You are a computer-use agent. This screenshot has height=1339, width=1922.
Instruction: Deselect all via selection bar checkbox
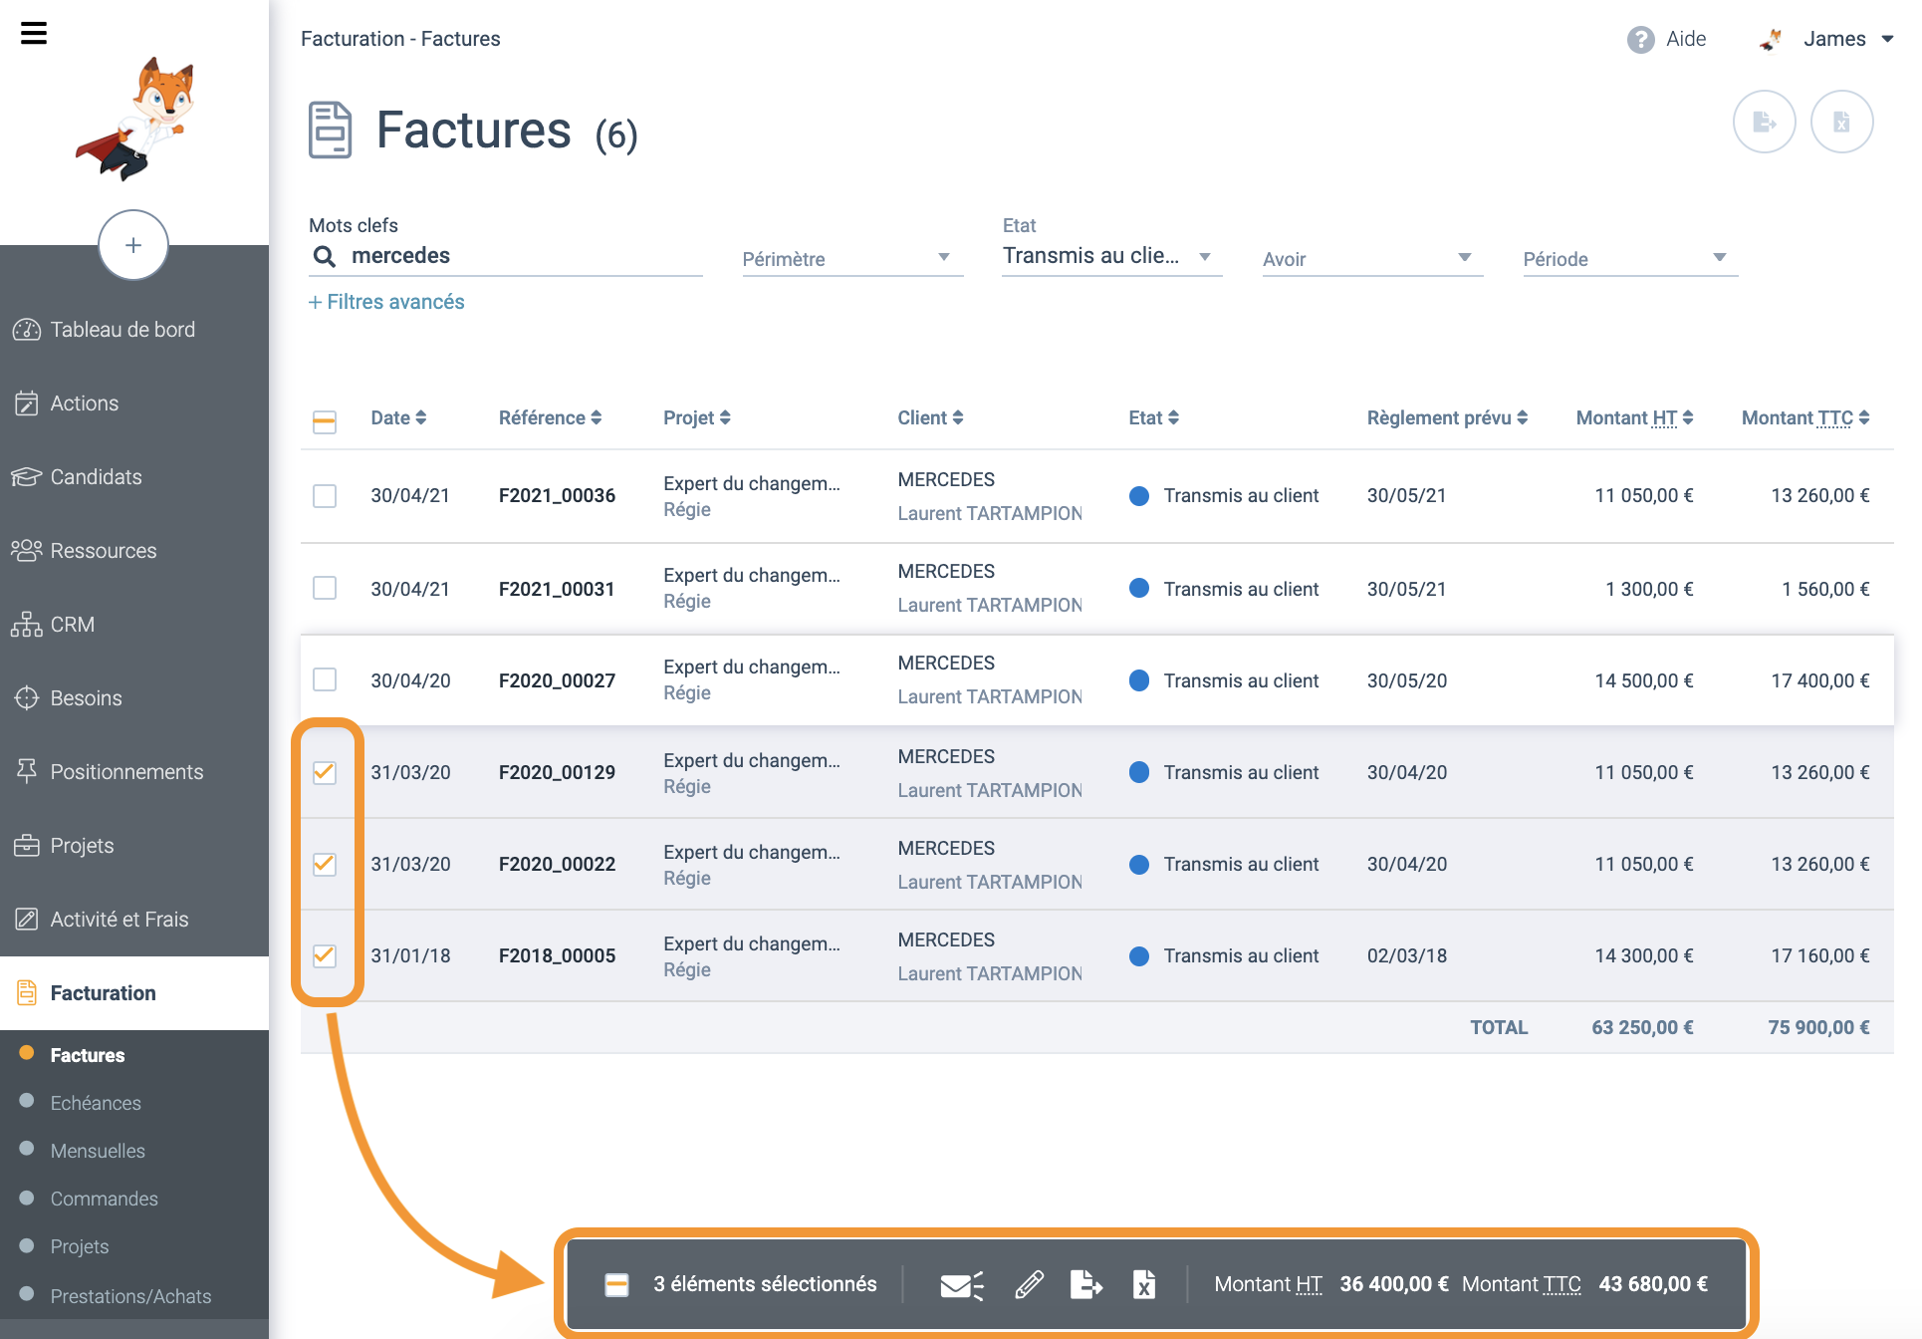click(616, 1285)
